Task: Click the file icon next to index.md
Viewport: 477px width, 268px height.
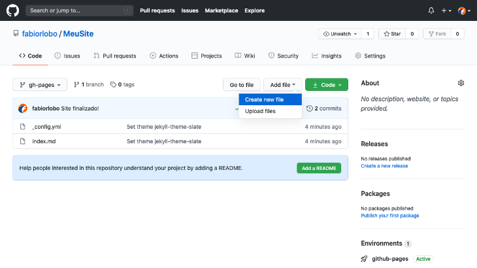Action: (x=22, y=141)
